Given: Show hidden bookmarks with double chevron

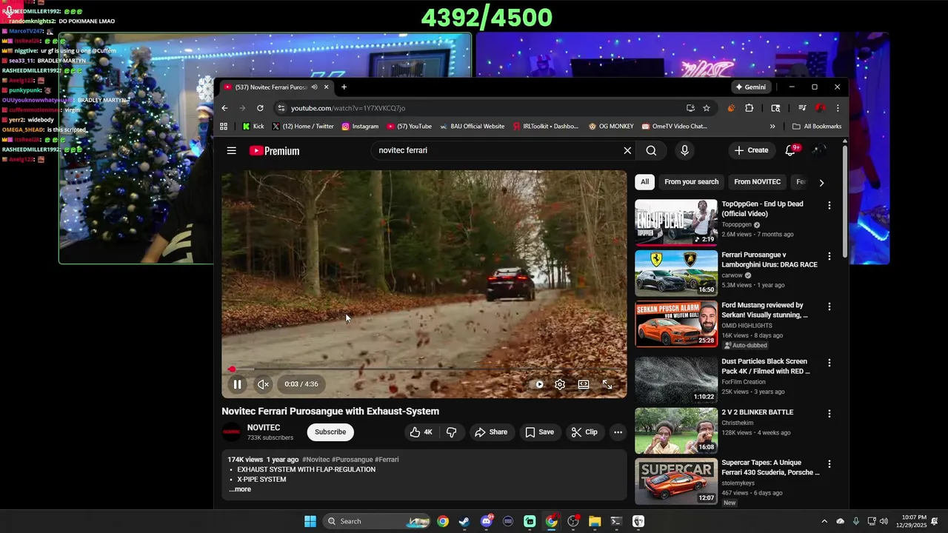Looking at the screenshot, I should click(x=772, y=127).
